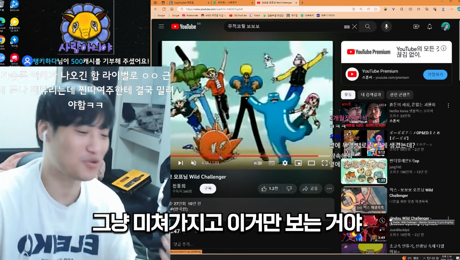Skip to next video in player
This screenshot has width=460, height=260.
[180, 163]
